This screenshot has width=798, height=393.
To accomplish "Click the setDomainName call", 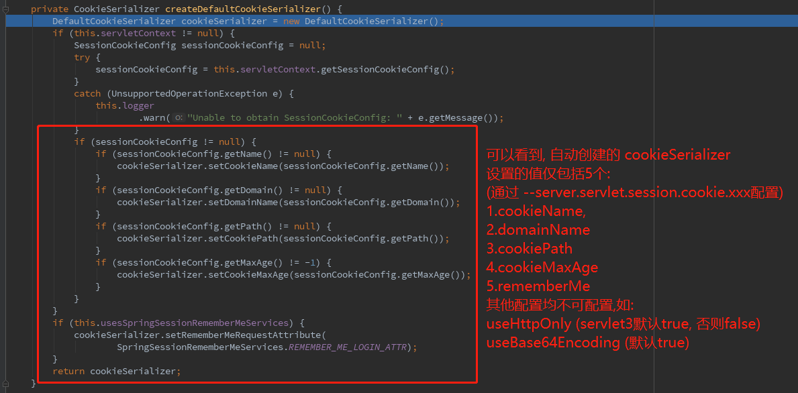I will point(289,203).
